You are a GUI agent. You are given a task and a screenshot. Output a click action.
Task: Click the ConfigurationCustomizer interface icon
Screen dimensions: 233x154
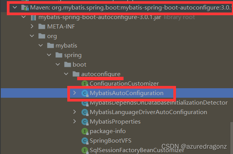(x=85, y=84)
